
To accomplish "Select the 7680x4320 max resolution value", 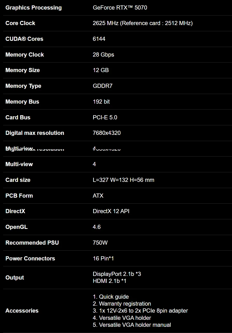I will point(107,133).
